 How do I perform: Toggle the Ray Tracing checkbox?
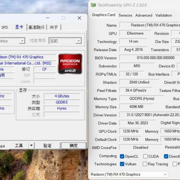click(x=145, y=164)
